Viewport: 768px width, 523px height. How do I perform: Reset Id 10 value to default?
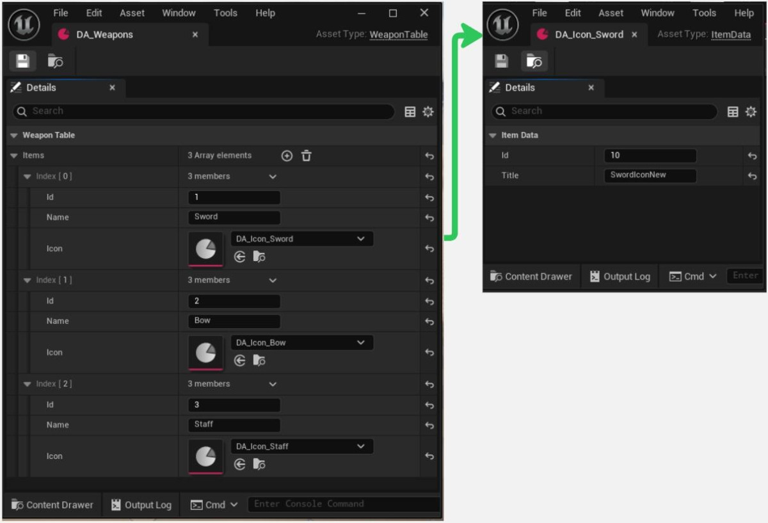(752, 156)
